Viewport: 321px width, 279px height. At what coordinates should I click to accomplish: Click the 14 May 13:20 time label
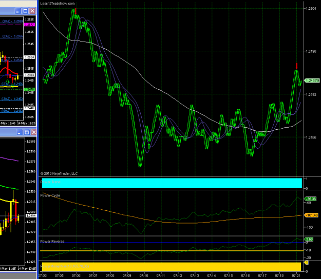[x=26, y=124]
